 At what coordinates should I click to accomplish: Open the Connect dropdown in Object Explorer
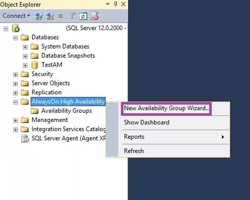click(x=16, y=16)
